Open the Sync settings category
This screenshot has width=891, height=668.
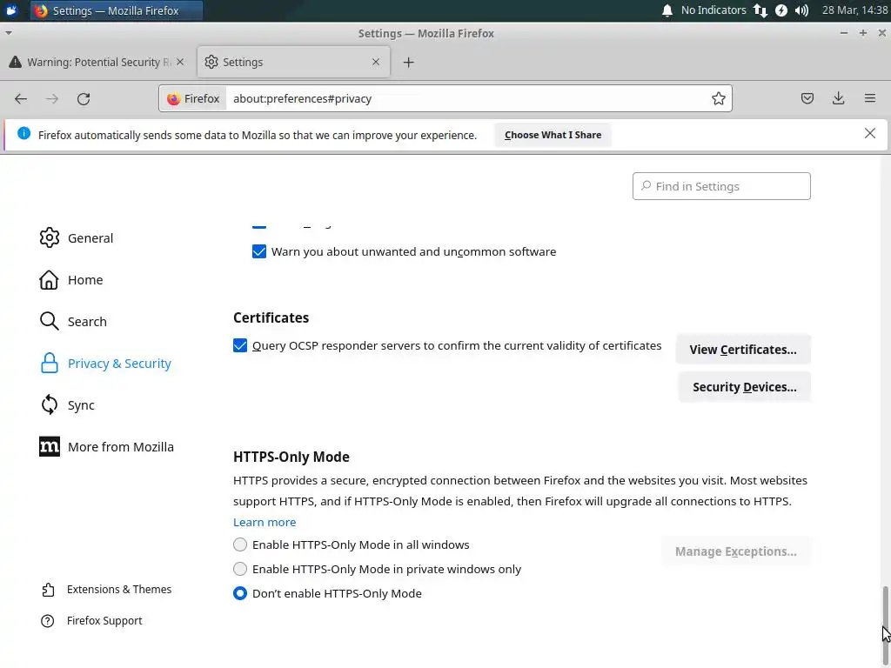click(81, 405)
